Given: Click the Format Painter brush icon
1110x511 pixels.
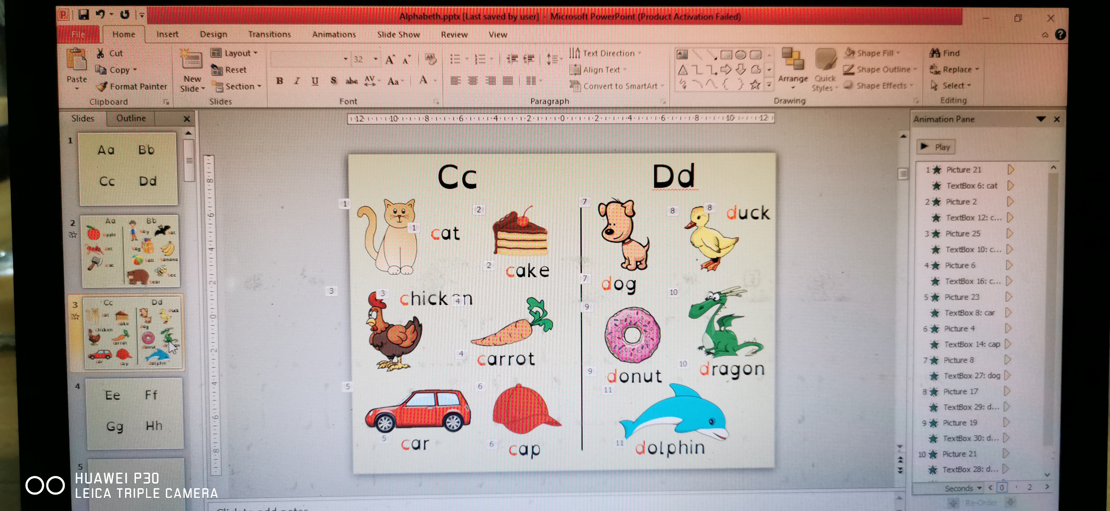Looking at the screenshot, I should (x=102, y=87).
